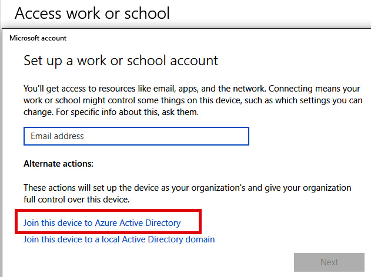Click the Email address input field
This screenshot has height=277, width=371.
pyautogui.click(x=136, y=136)
